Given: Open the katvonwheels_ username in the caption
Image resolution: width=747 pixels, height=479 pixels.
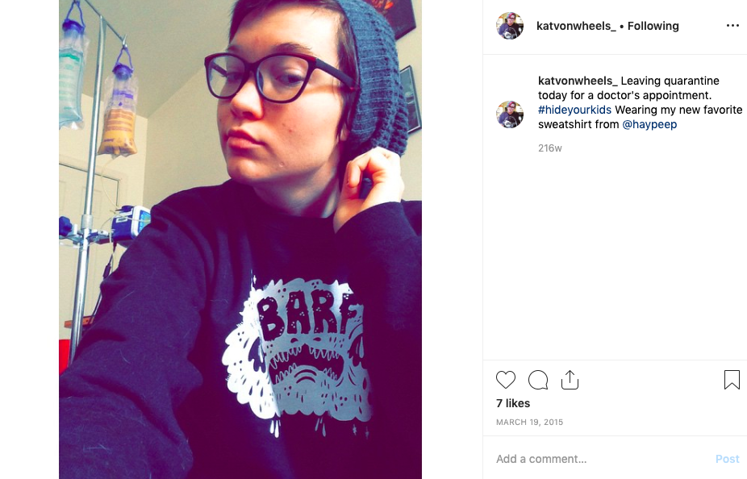Looking at the screenshot, I should 578,81.
